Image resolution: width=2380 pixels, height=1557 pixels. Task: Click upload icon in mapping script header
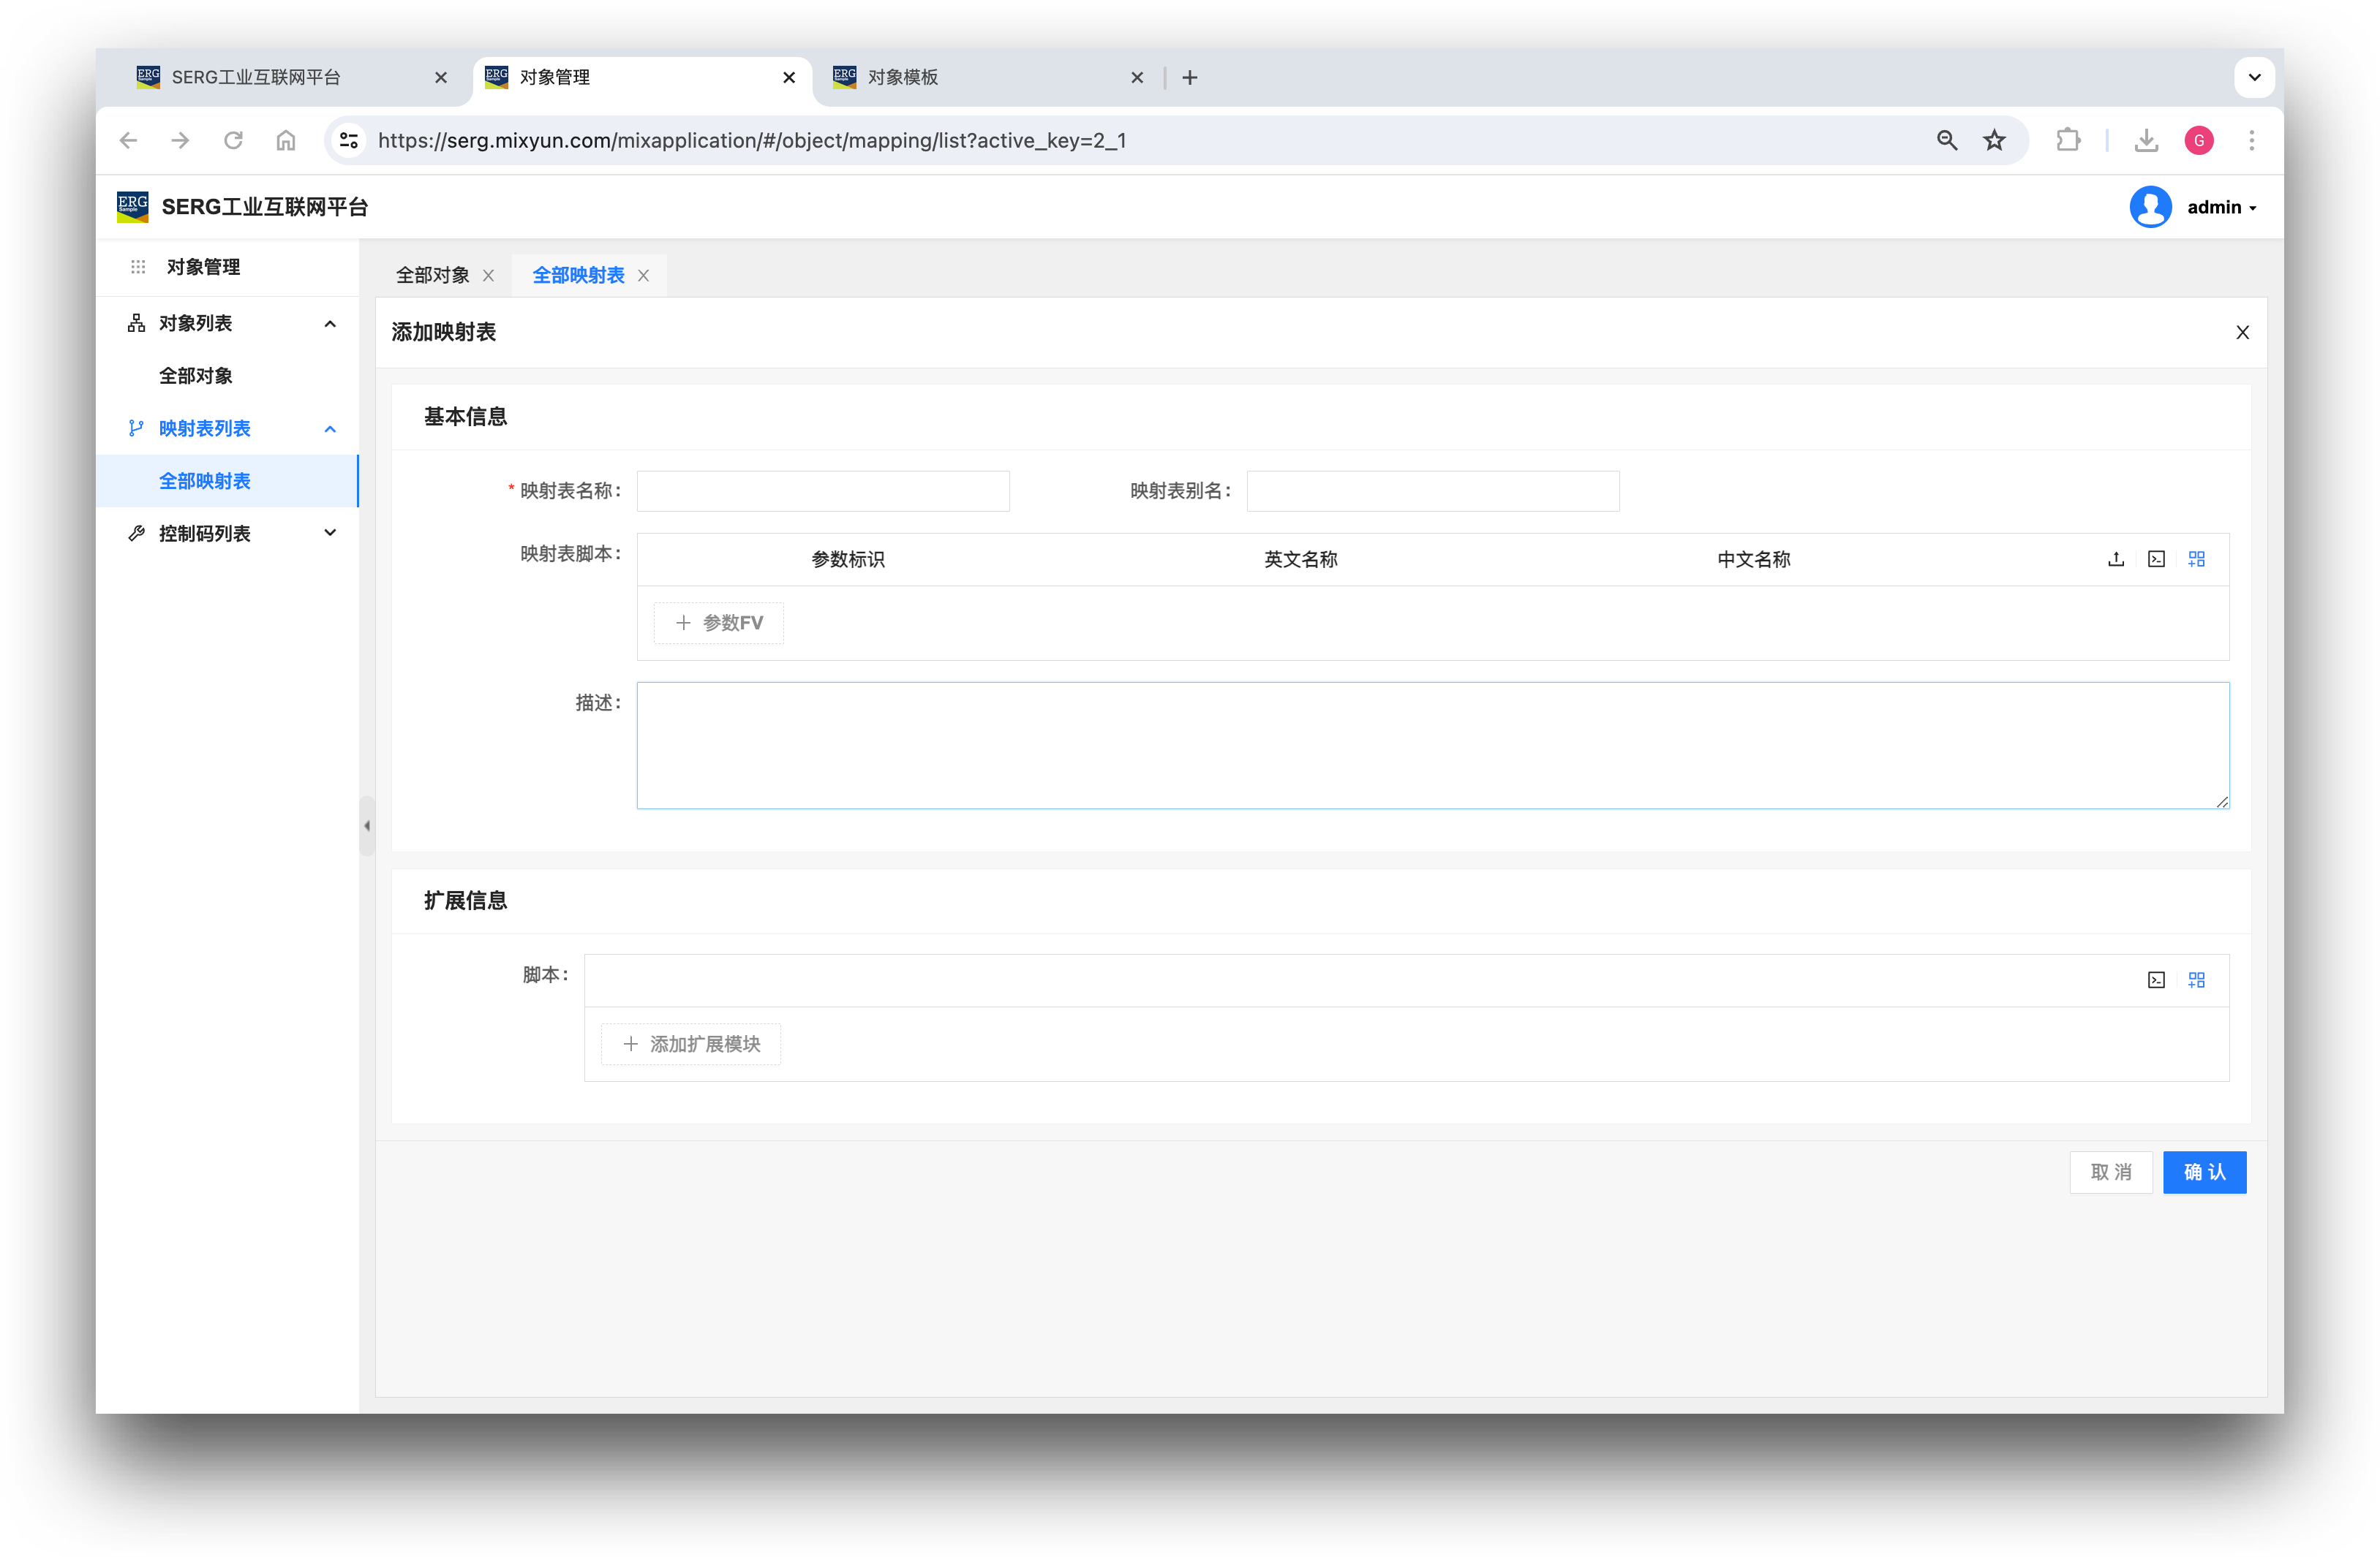point(2116,560)
